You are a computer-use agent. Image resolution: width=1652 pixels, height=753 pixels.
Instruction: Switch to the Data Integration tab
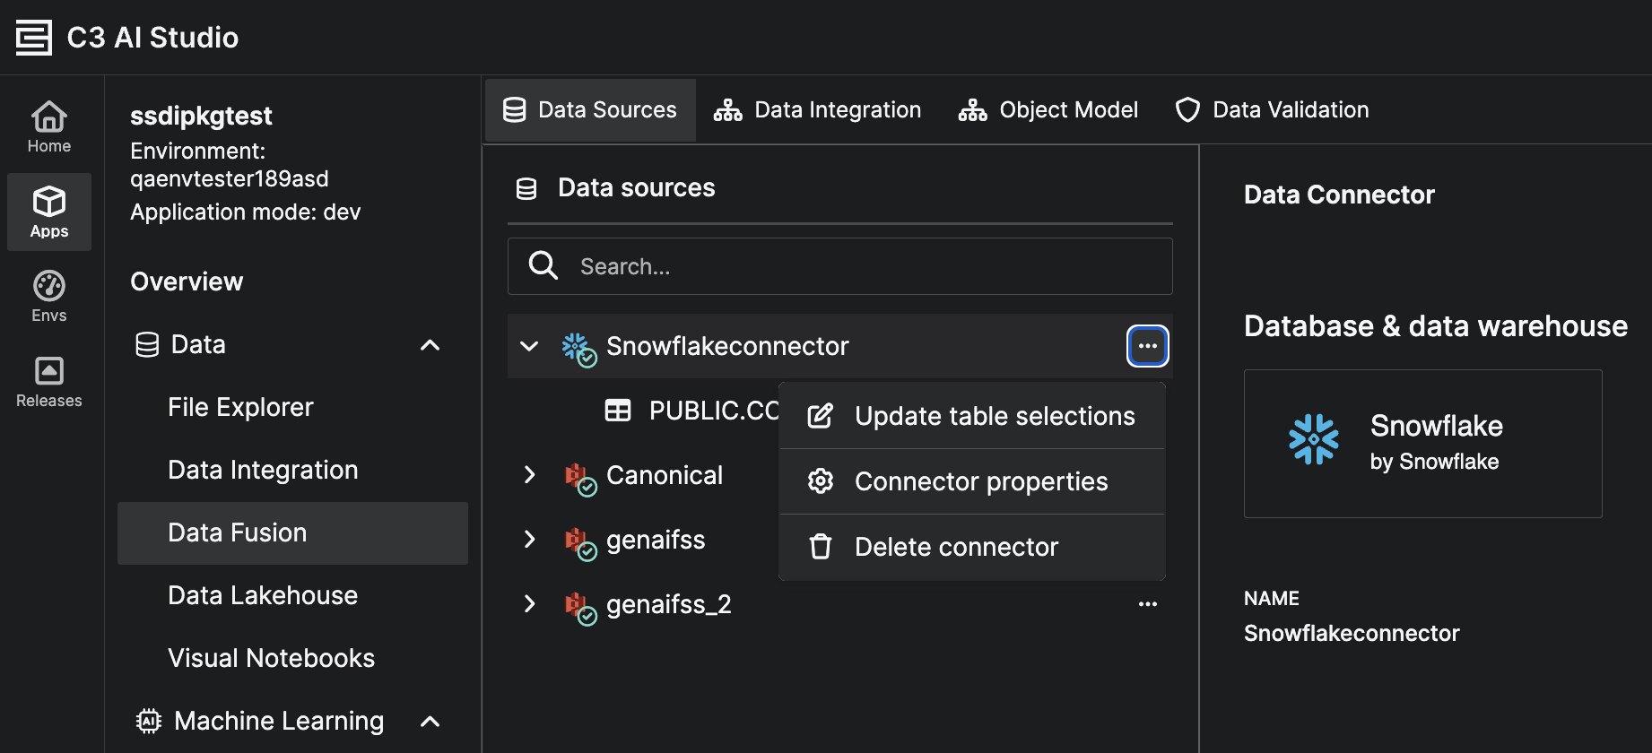(818, 110)
